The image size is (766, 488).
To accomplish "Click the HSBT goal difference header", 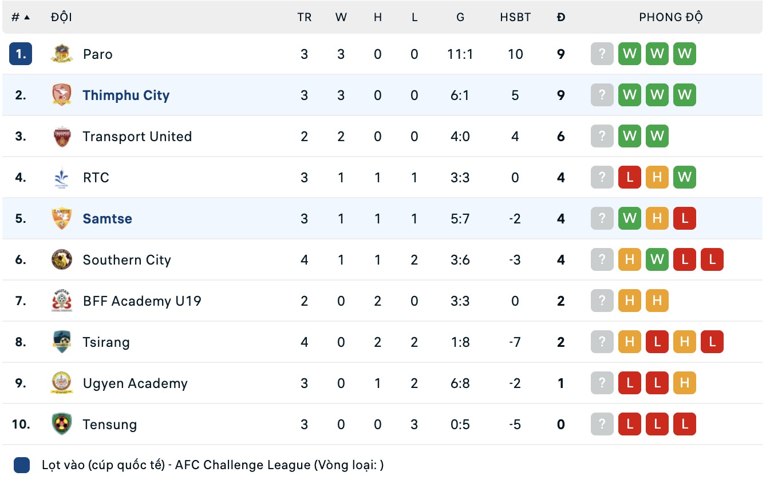I will [515, 17].
